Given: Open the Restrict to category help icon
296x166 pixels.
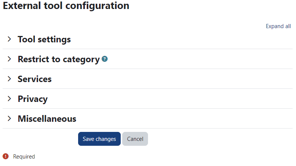Looking at the screenshot, I should 105,59.
